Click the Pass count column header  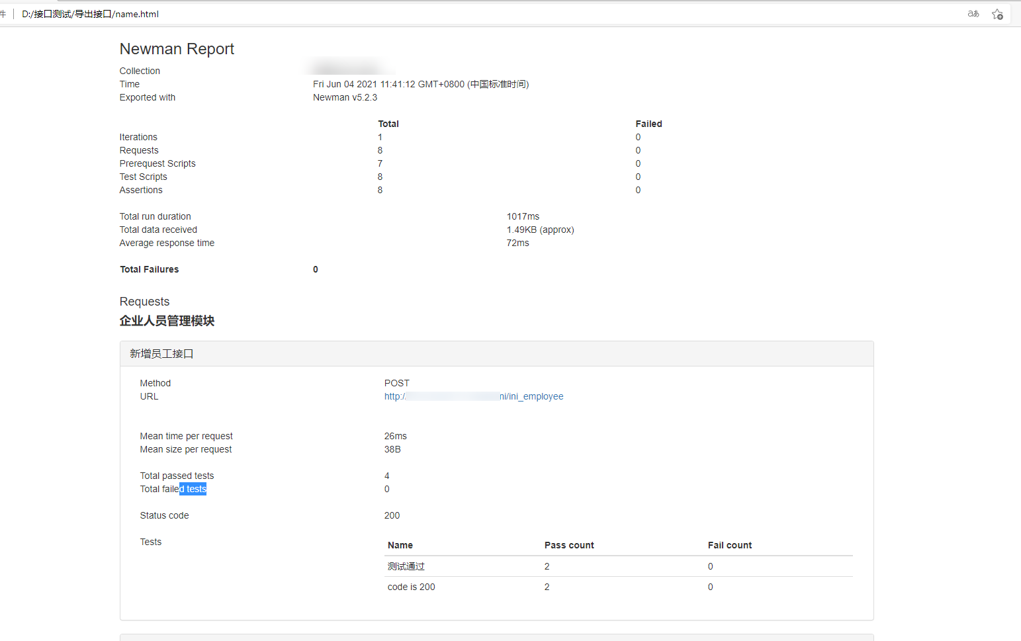point(569,545)
